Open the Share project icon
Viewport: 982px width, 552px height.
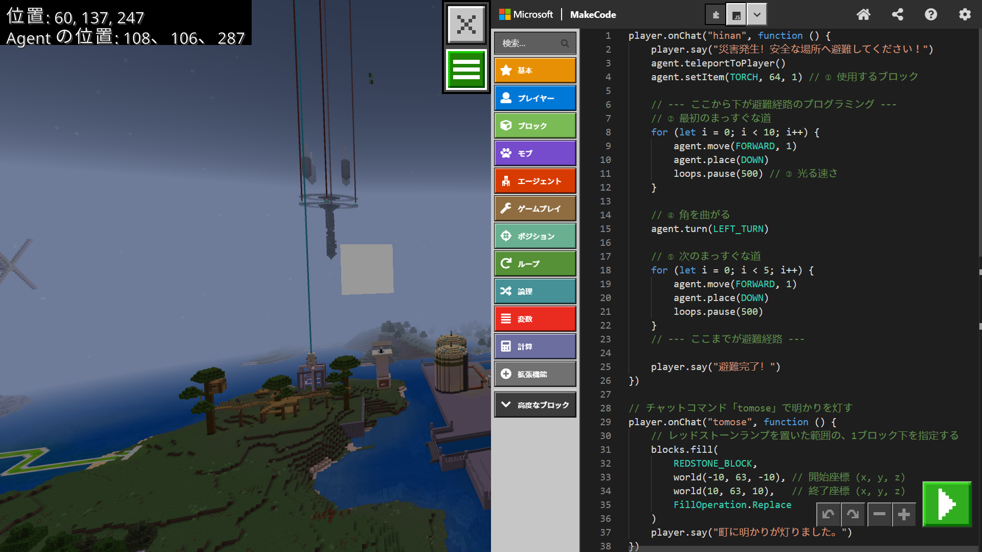897,14
